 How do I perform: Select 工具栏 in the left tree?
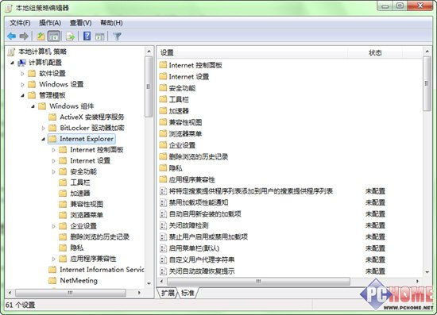click(80, 182)
